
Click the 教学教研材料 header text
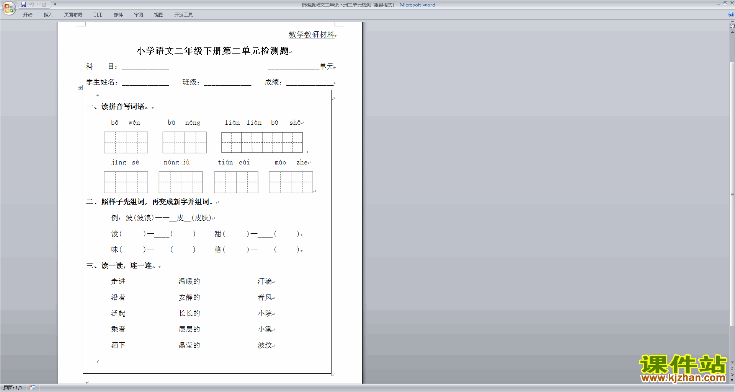coord(311,34)
